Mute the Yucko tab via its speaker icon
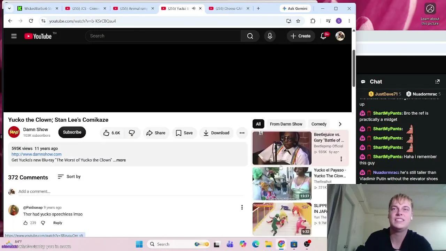The width and height of the screenshot is (446, 251). pyautogui.click(x=193, y=8)
